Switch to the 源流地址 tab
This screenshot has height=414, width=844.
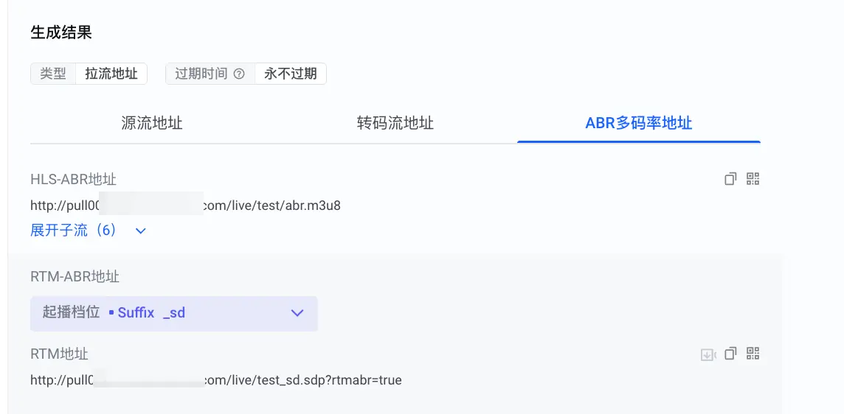(152, 123)
